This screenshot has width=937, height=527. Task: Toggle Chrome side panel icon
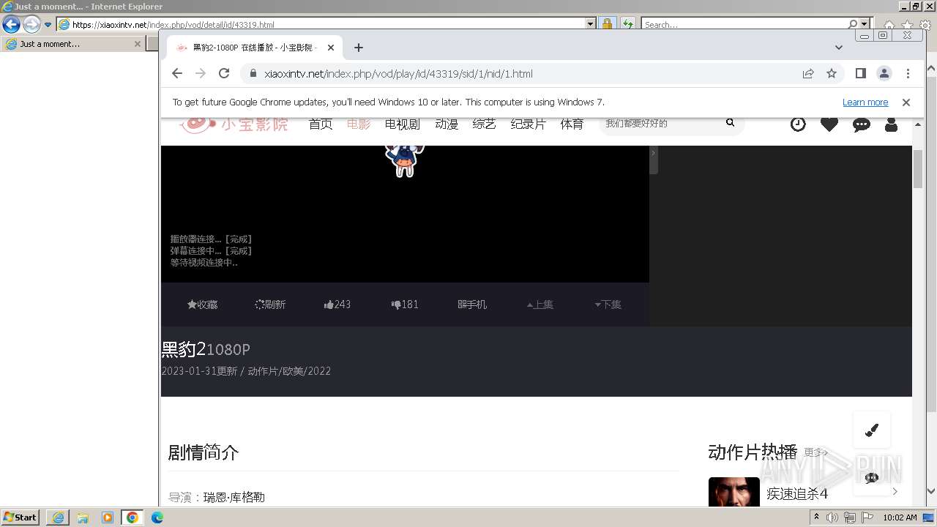861,73
